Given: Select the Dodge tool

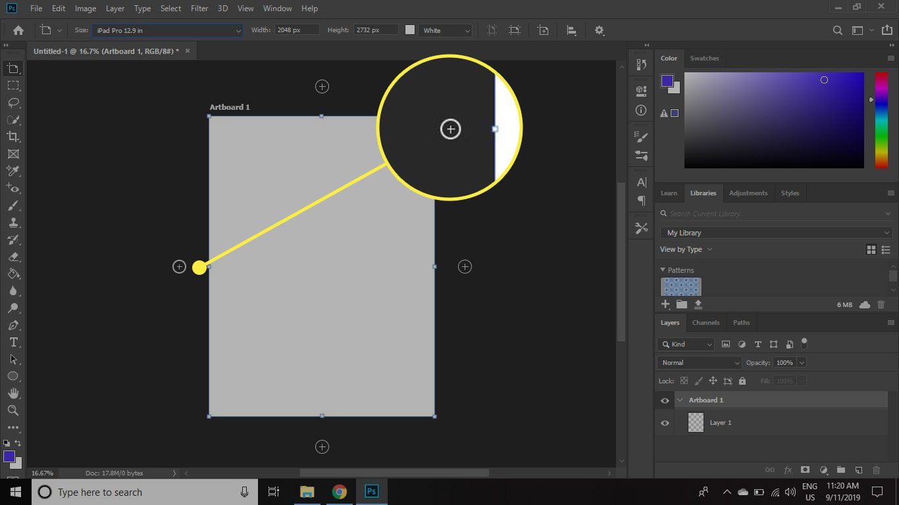Looking at the screenshot, I should tap(13, 308).
